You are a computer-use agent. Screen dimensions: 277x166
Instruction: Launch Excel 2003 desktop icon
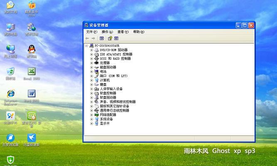[x=32, y=74]
